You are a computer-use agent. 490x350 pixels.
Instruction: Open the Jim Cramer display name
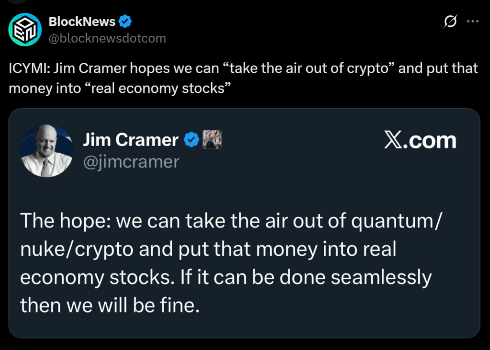coord(130,140)
